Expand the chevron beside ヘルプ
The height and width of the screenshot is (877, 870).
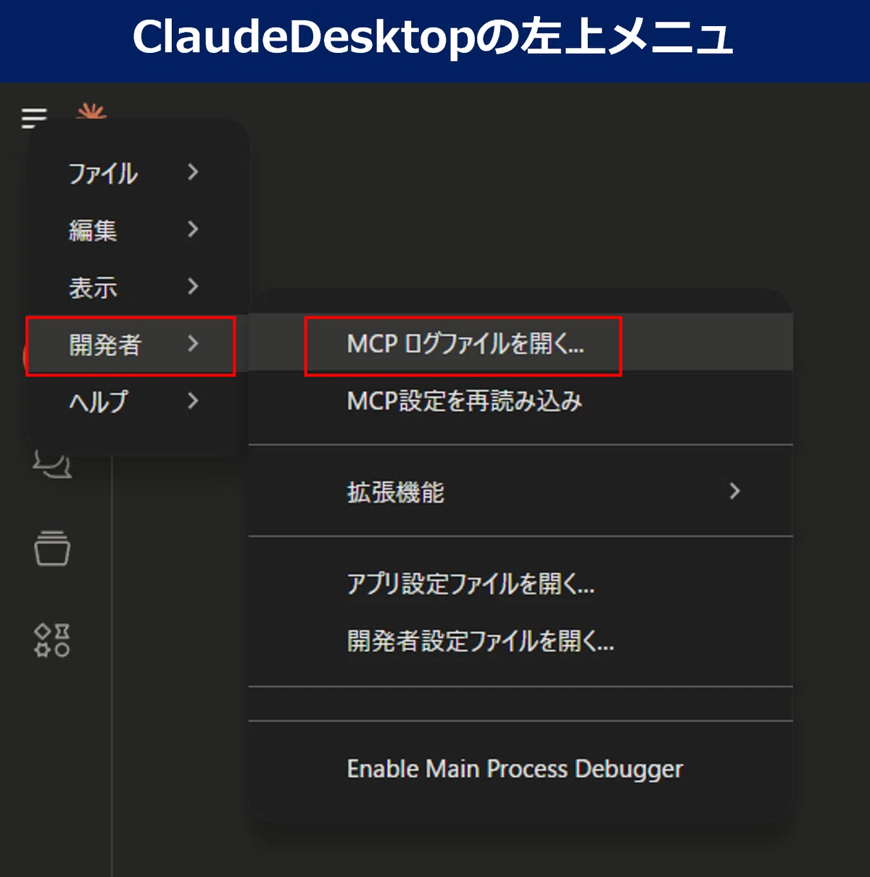[192, 401]
